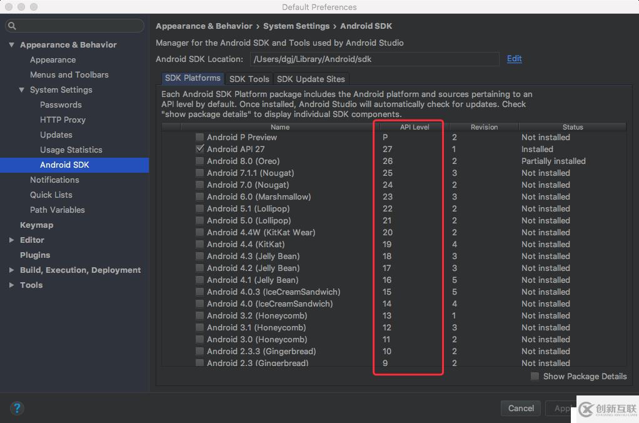
Task: Check the Android 7.0 (Nougat) checkbox
Action: click(199, 185)
